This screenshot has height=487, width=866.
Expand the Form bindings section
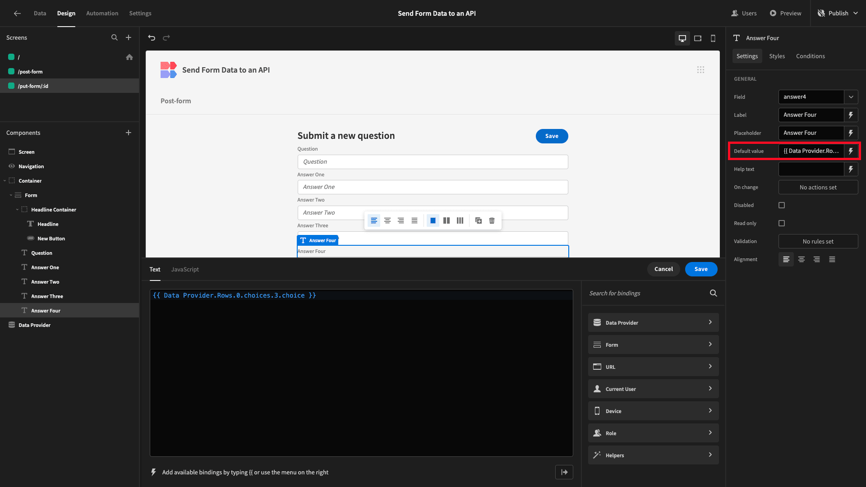pyautogui.click(x=653, y=345)
